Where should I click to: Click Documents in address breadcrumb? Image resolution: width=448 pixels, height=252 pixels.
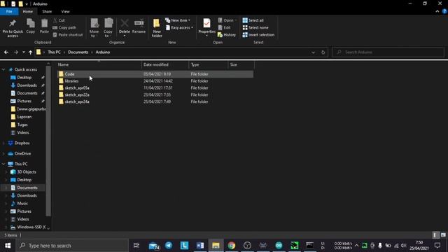click(78, 52)
